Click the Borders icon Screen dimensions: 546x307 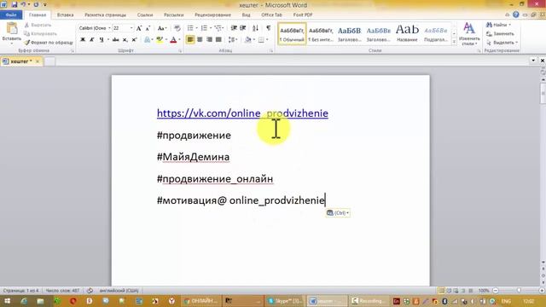[262, 40]
